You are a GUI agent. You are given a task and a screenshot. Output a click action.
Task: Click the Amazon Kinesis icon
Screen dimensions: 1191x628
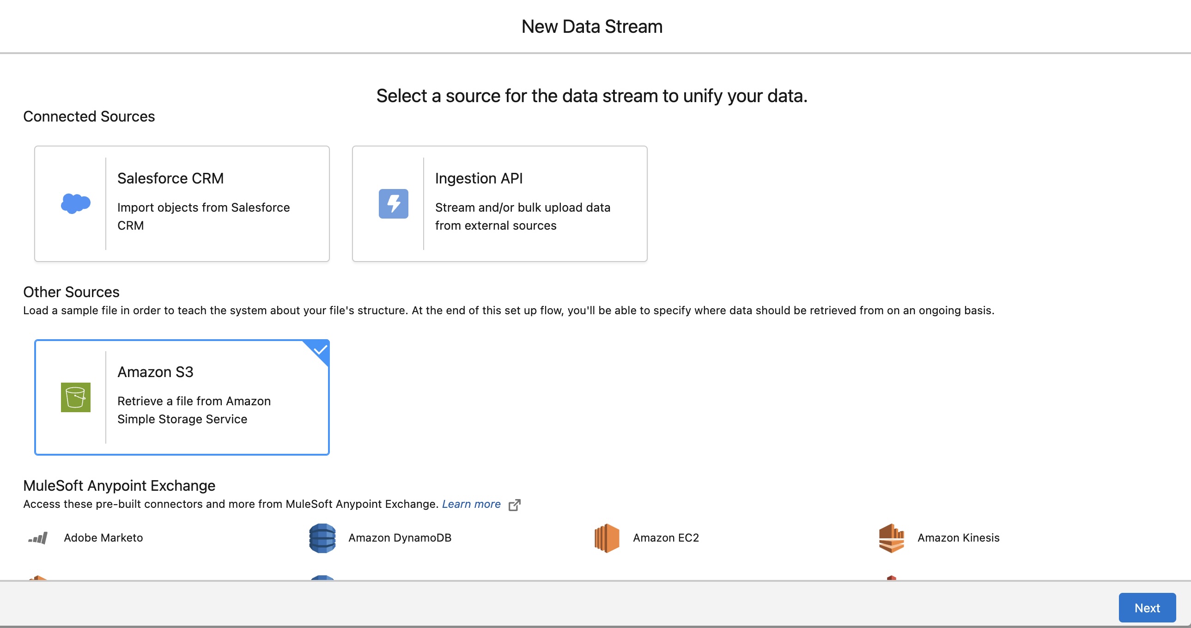pos(891,538)
